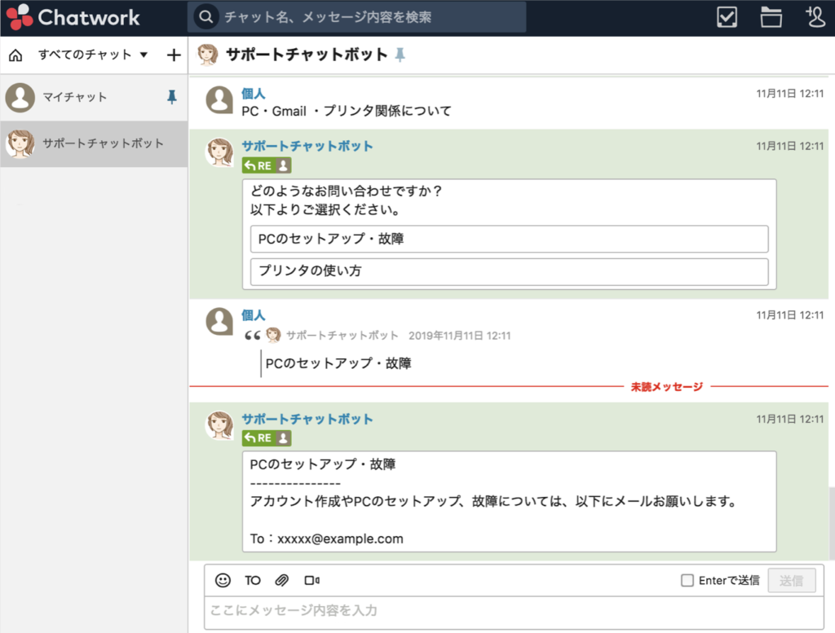Toggle the pin on マイチャット

[170, 98]
